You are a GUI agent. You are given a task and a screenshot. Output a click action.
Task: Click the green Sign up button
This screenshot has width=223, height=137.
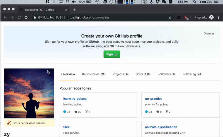(x=112, y=54)
